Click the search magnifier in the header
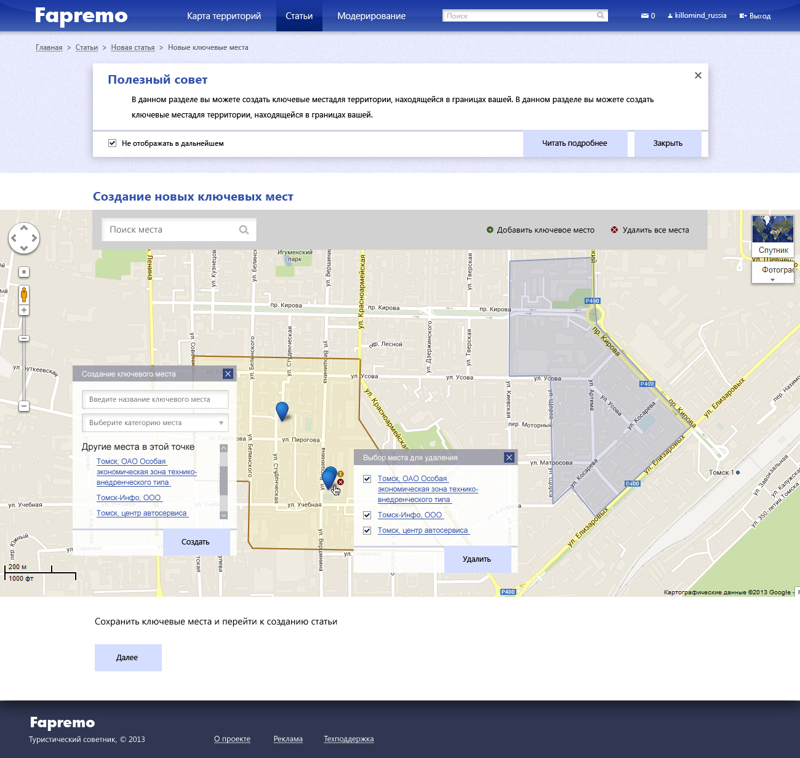The width and height of the screenshot is (800, 758). [600, 15]
